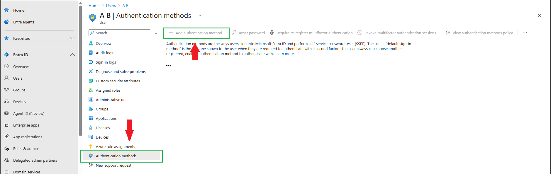Click the user menu Search field
The height and width of the screenshot is (174, 551).
tap(119, 33)
